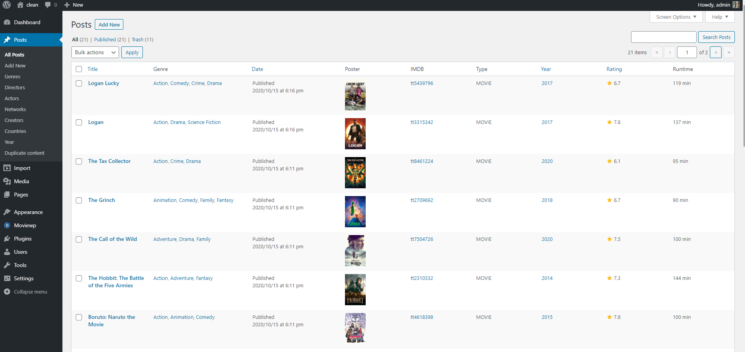Expand the Screen Options panel

pyautogui.click(x=676, y=17)
